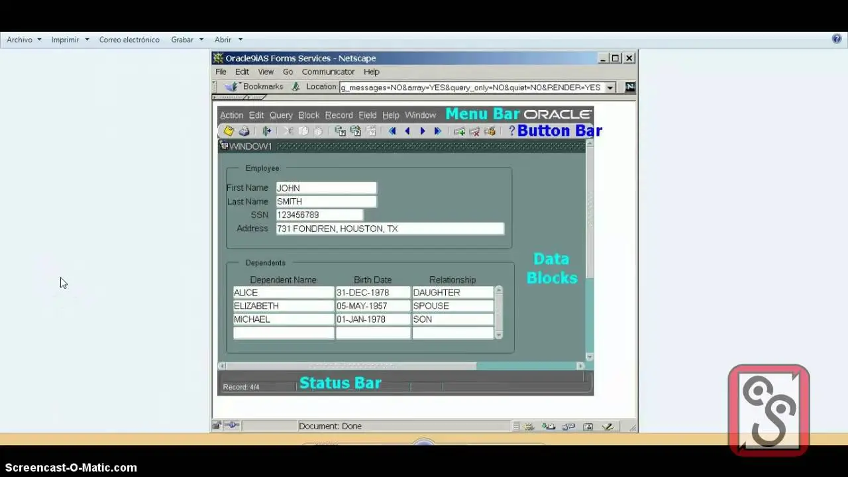Open the Imprimir dropdown menu
Screen dimensions: 848x477
click(70, 40)
